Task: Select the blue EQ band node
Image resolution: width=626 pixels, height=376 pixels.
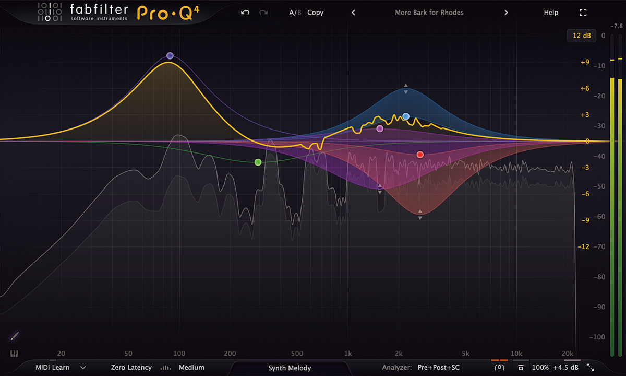Action: (406, 116)
